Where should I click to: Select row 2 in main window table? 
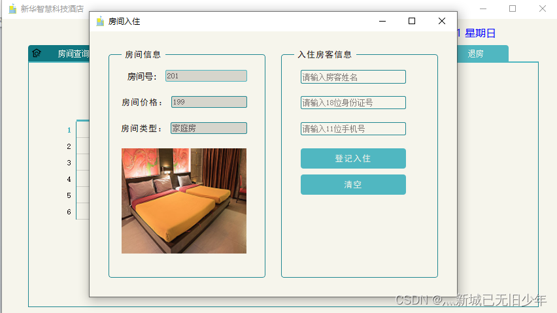point(69,146)
